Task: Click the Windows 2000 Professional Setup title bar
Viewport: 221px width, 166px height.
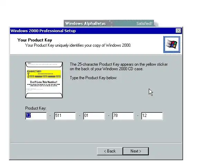Action: (96, 31)
